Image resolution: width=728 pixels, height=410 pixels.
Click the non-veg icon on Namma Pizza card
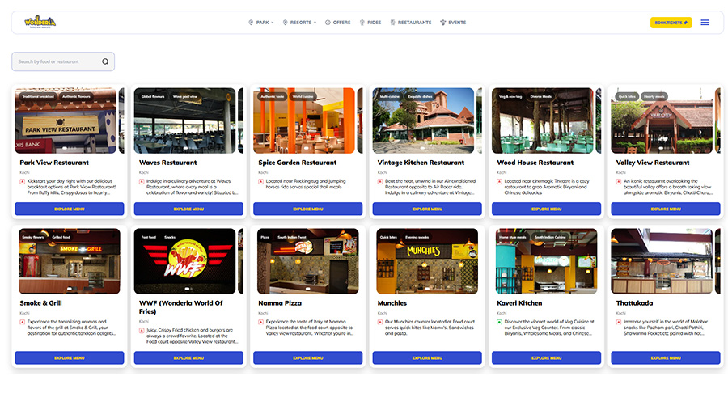(x=261, y=322)
